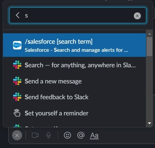
Task: Close the shortcuts menu with round X button
Action: [x=17, y=135]
